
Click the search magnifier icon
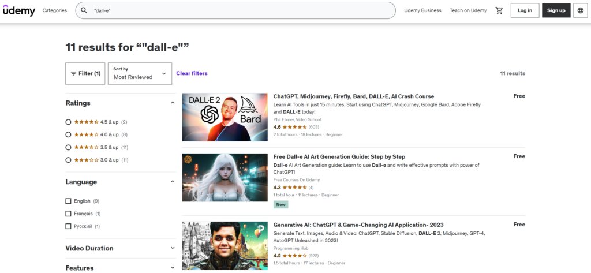click(84, 10)
